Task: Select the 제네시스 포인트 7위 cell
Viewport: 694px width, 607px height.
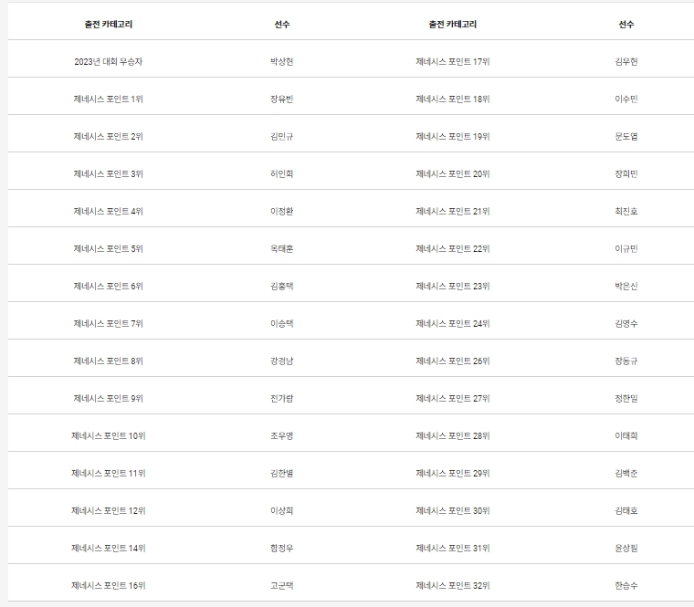Action: click(109, 323)
